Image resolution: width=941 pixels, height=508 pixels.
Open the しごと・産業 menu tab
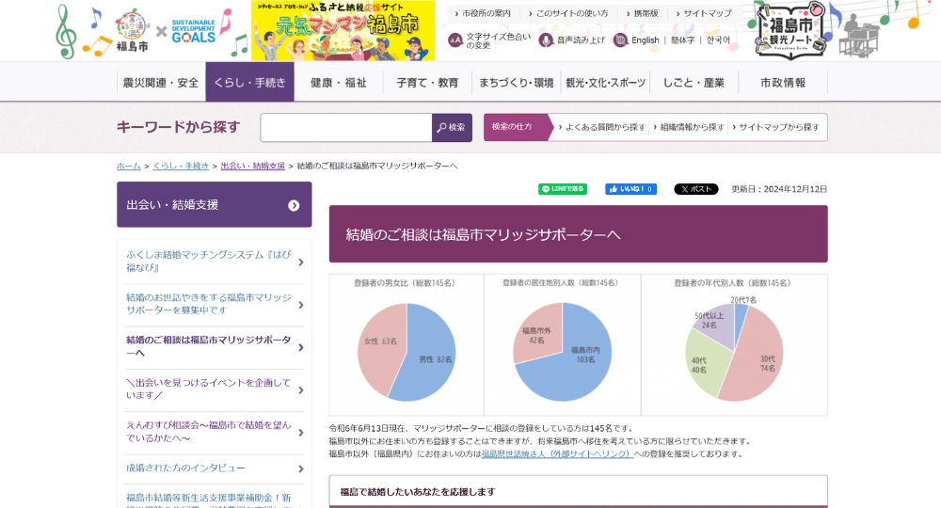(x=694, y=82)
